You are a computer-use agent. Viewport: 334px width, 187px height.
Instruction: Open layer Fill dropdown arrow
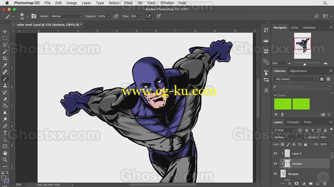coord(330,144)
